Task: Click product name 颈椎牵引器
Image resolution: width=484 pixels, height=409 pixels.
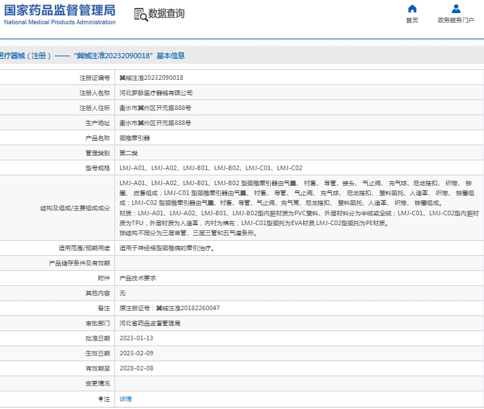Action: pyautogui.click(x=135, y=138)
